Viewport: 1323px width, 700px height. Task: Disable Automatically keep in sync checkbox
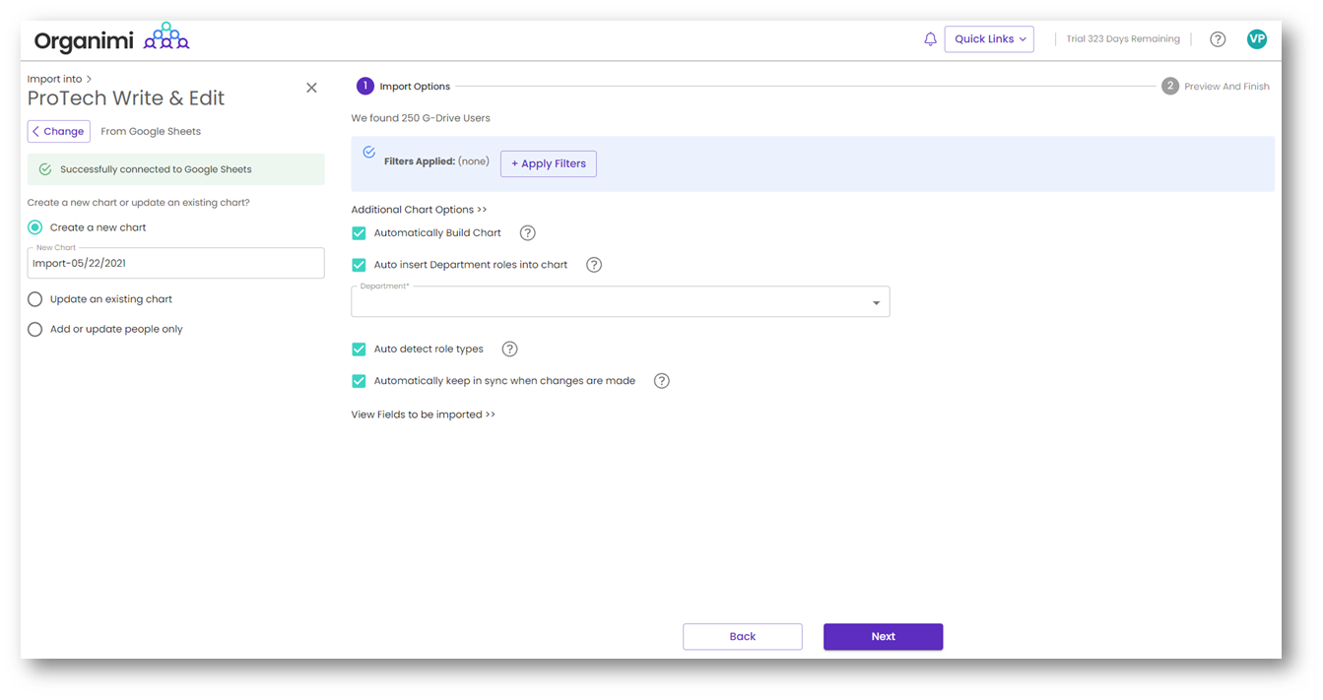[x=359, y=381]
